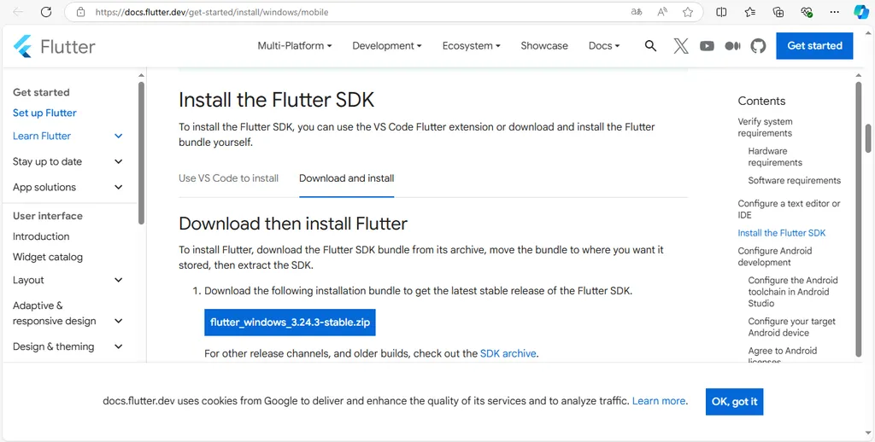Viewport: 875px width, 442px height.
Task: Expand the Layout sidebar section
Action: pos(118,280)
